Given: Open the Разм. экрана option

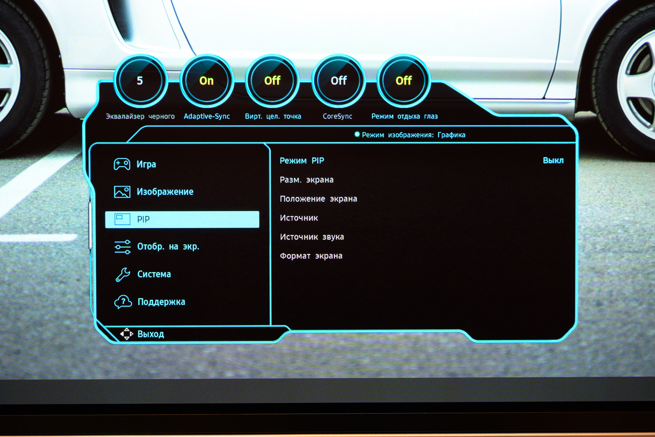Looking at the screenshot, I should pos(306,180).
